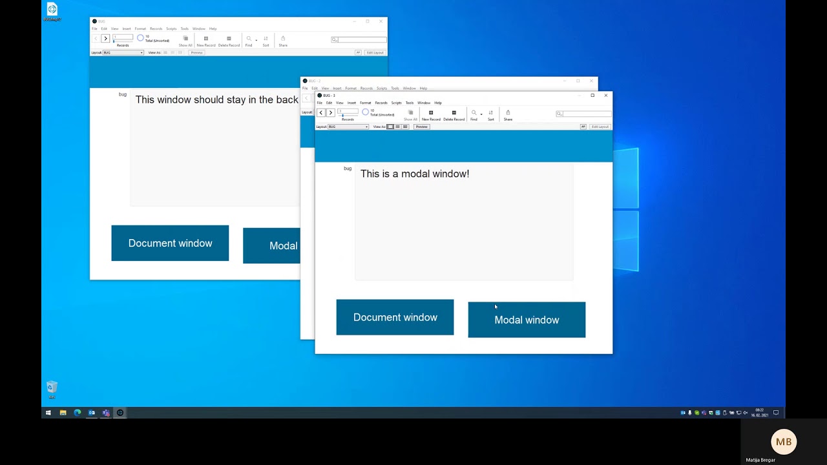Click Document window button in BUG - 3
The image size is (827, 465).
coord(395,317)
